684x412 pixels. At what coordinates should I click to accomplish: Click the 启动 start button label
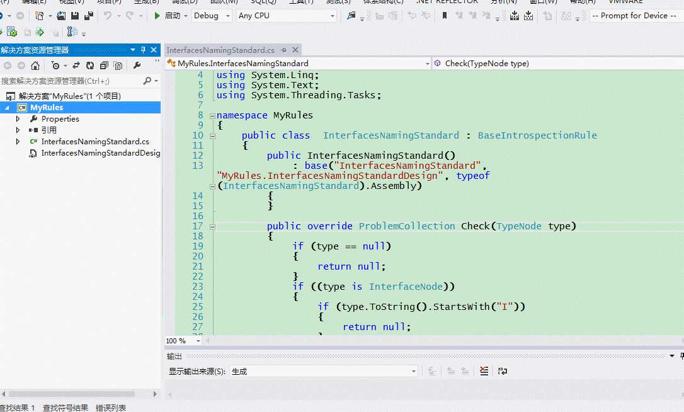click(x=173, y=16)
